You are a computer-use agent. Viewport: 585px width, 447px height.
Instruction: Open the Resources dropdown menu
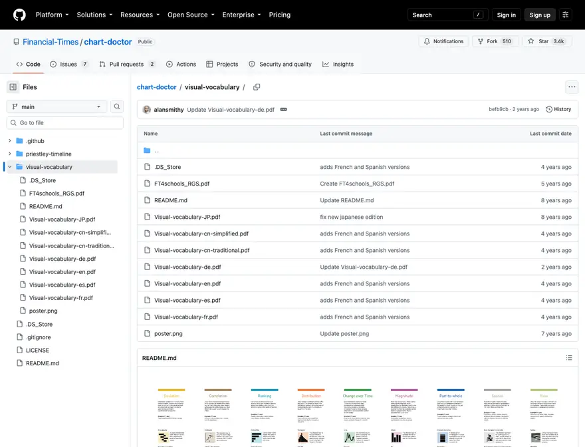click(140, 15)
